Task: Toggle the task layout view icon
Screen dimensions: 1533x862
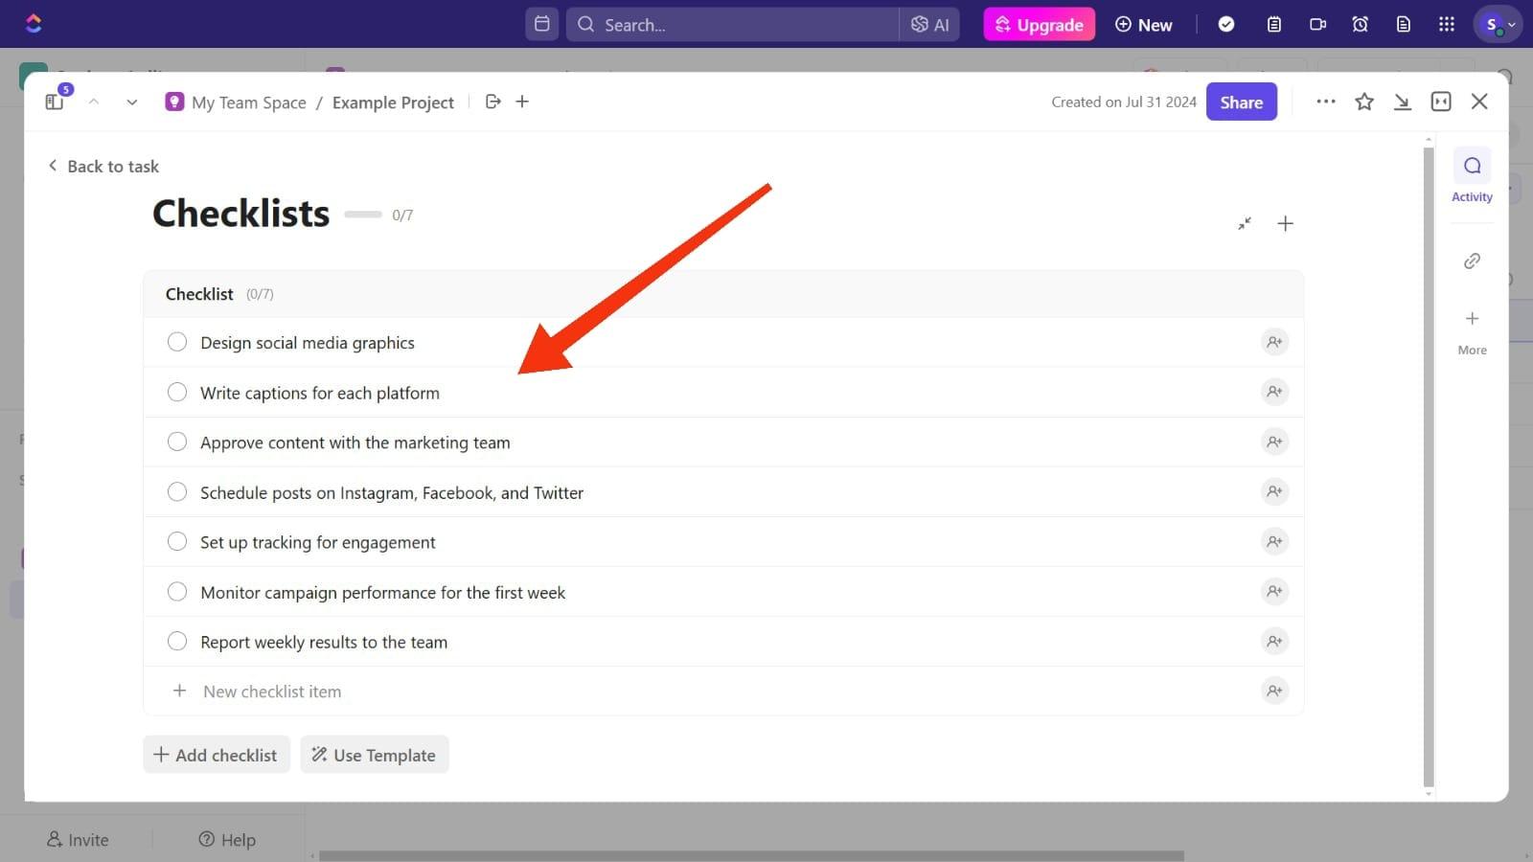Action: point(1440,102)
